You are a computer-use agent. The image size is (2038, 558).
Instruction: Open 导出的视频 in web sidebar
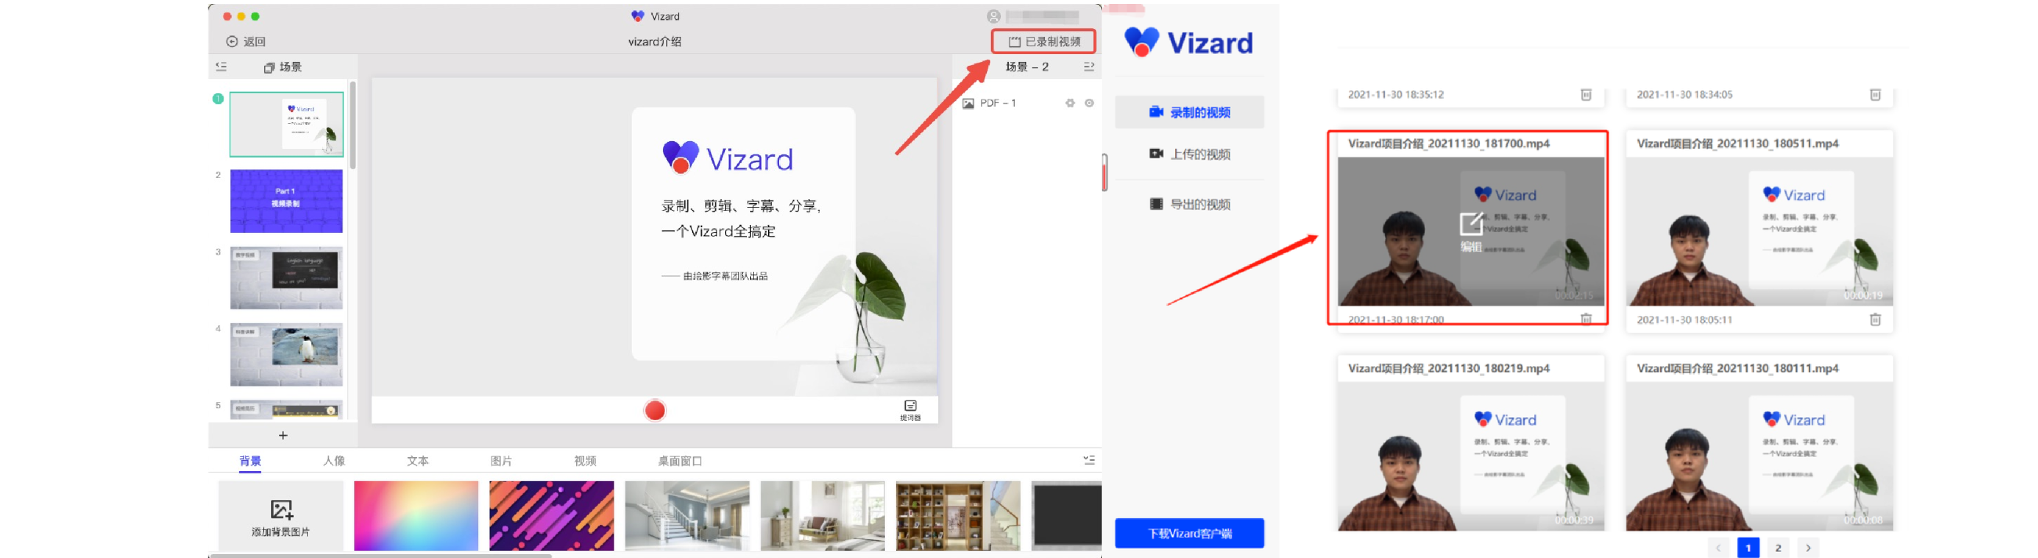(1189, 205)
